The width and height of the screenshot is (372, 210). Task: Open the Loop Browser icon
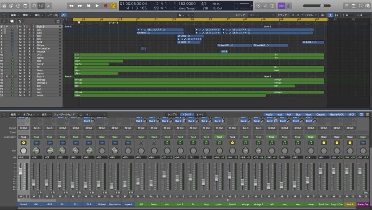(361, 6)
